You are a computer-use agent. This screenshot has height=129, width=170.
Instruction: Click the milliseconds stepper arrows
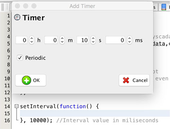point(129,40)
